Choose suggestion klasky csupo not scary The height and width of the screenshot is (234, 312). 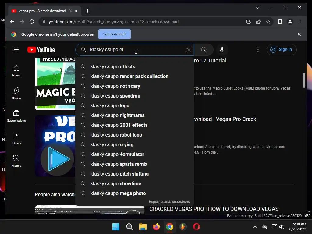coord(134,86)
